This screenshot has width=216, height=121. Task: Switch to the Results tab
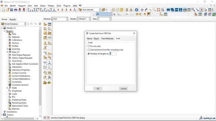tap(13, 19)
